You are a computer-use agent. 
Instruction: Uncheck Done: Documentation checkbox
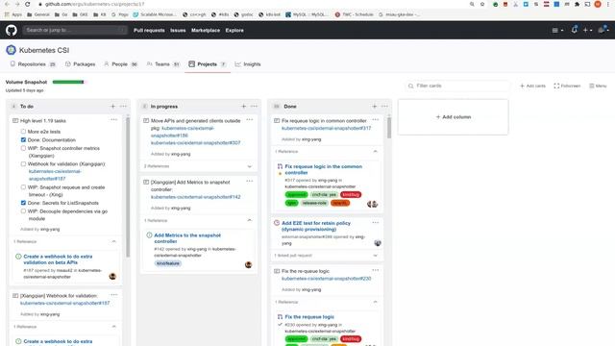tap(23, 139)
